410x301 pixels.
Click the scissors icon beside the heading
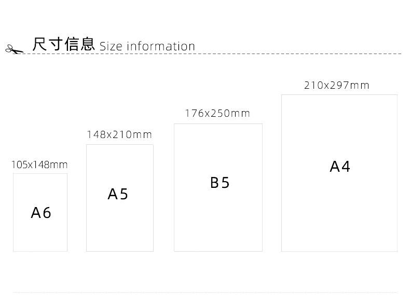15,49
